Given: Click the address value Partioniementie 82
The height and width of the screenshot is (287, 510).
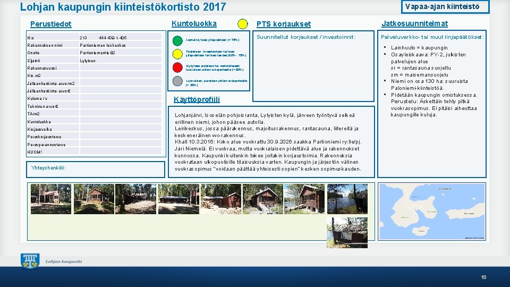Looking at the screenshot, I should point(97,53).
